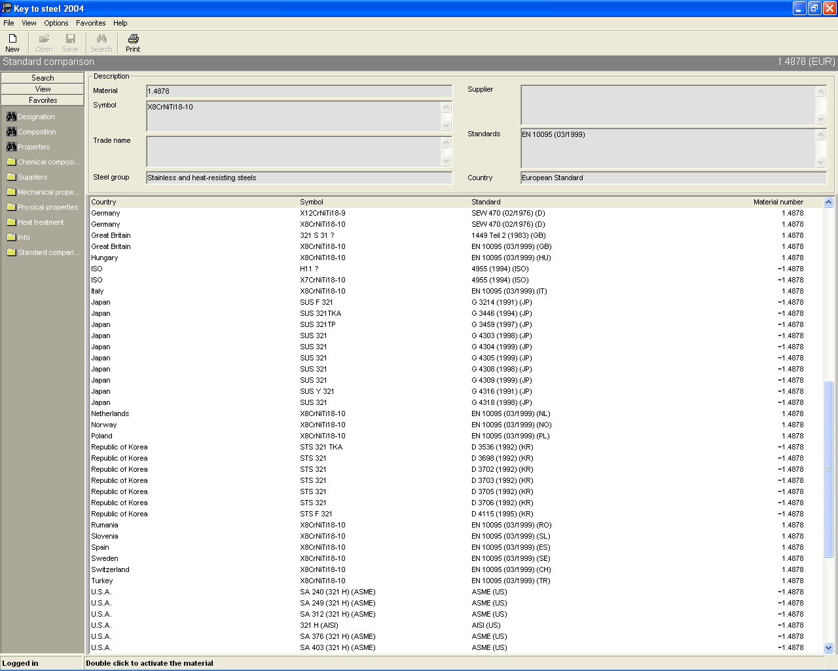Open the View menu
The height and width of the screenshot is (671, 838).
click(29, 23)
